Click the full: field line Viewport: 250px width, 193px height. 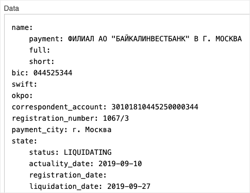(x=40, y=50)
